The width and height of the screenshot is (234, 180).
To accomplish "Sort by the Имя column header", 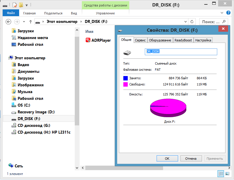I will coord(89,31).
